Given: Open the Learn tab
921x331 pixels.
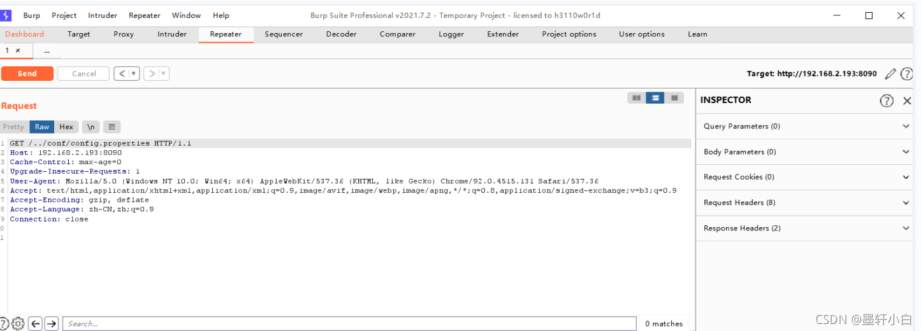Looking at the screenshot, I should (697, 34).
